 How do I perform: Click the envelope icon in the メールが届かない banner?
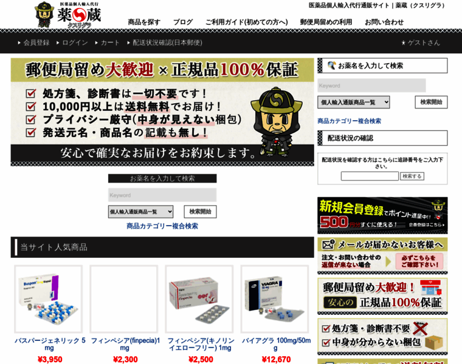pyautogui.click(x=328, y=244)
